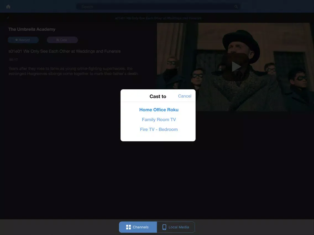Cancel the Cast to dialog

click(x=184, y=96)
